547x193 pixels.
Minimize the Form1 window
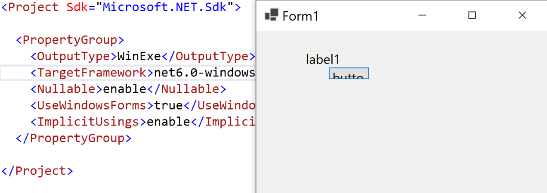pyautogui.click(x=422, y=15)
